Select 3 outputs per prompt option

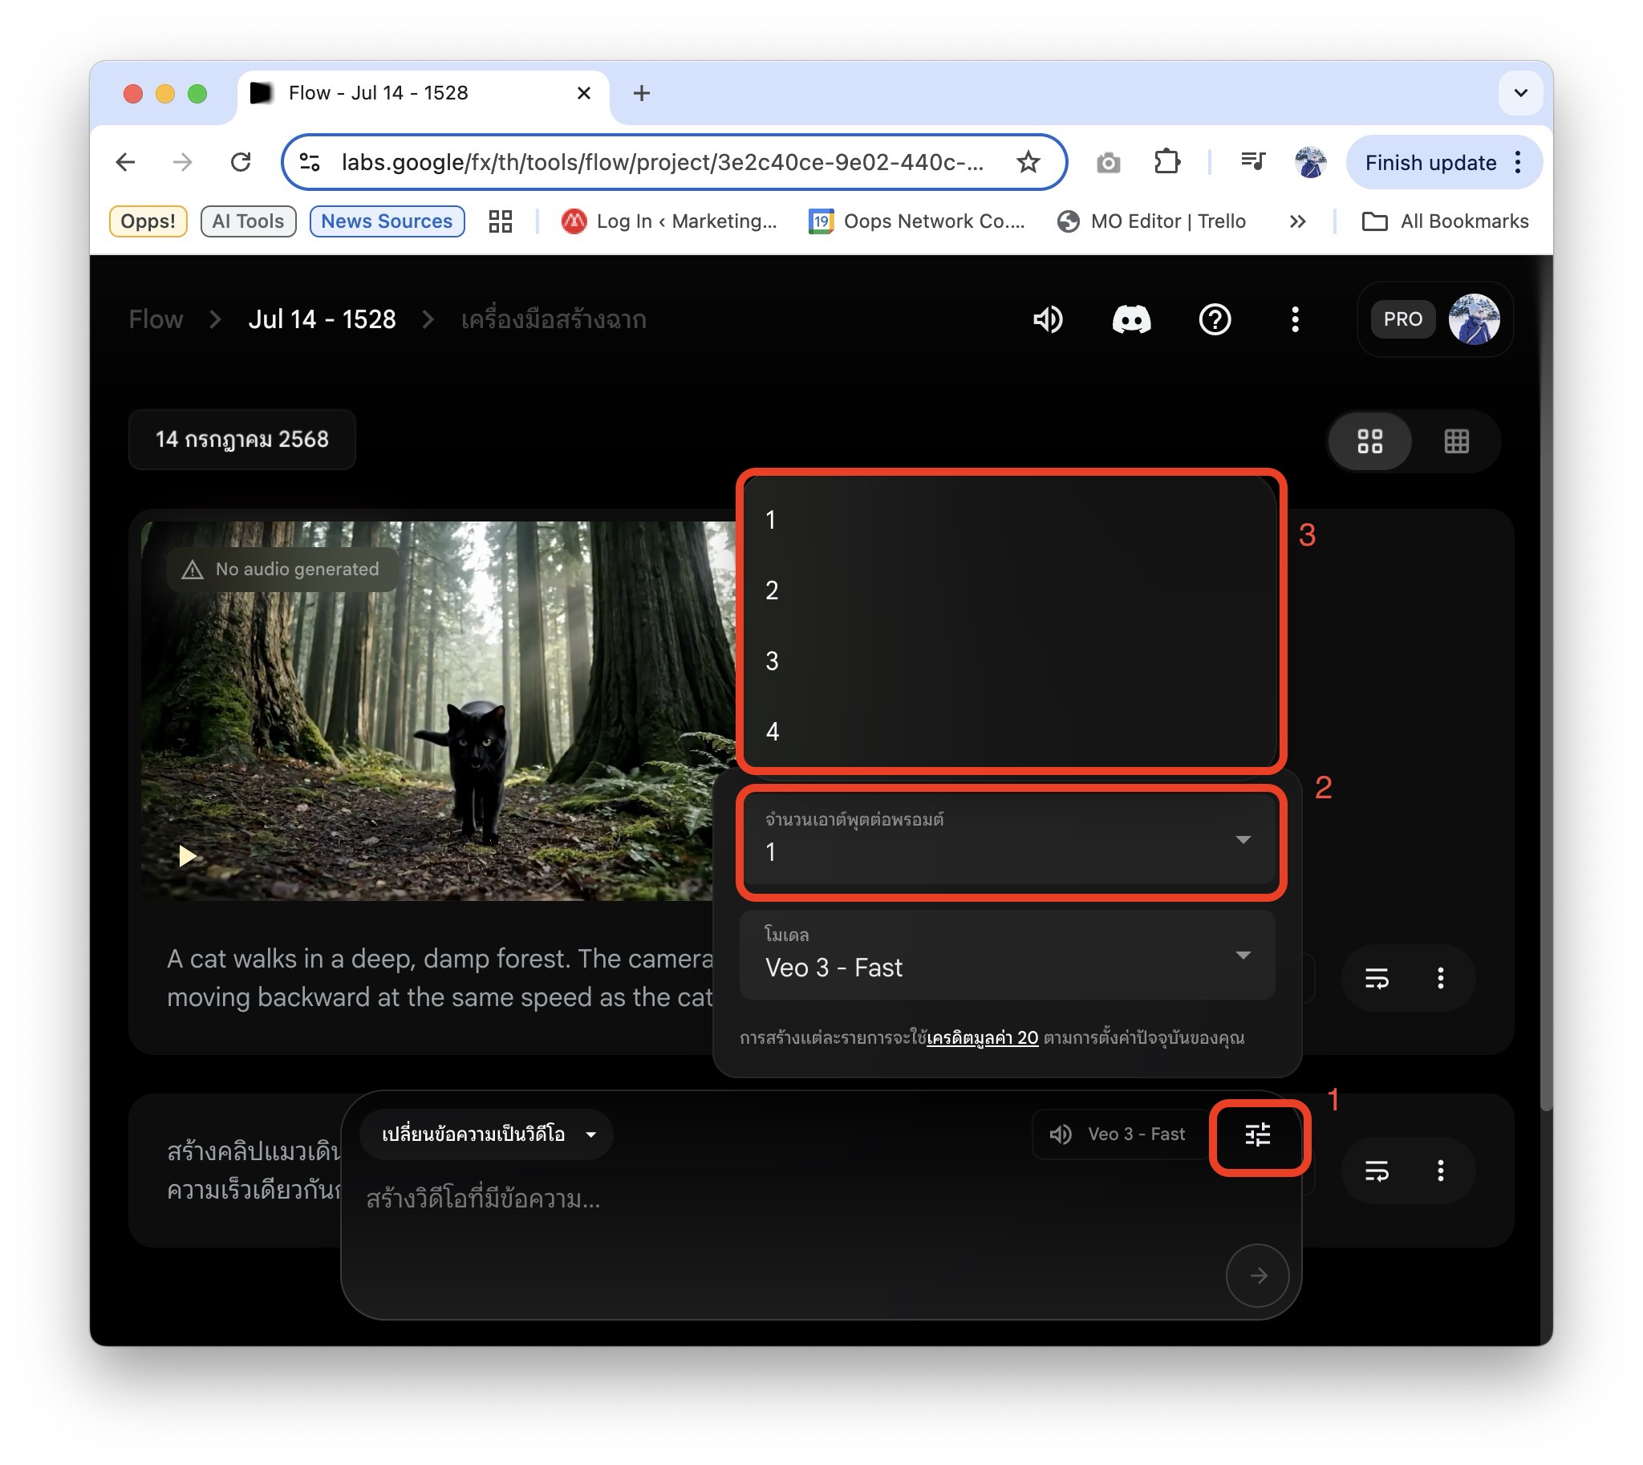point(1008,662)
